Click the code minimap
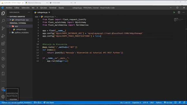Image resolution: width=187 pixels, height=105 pixels. click(179, 20)
